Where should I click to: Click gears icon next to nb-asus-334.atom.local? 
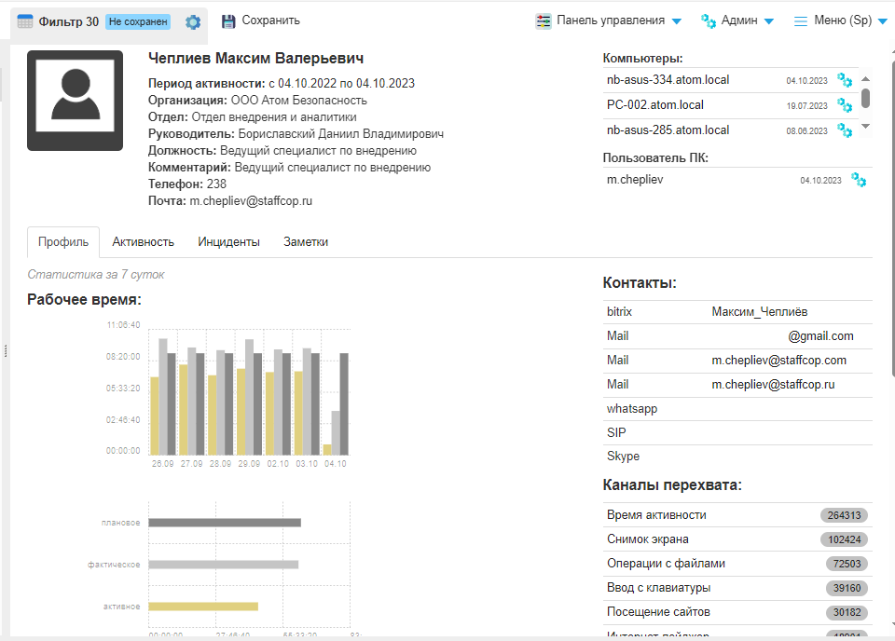845,80
